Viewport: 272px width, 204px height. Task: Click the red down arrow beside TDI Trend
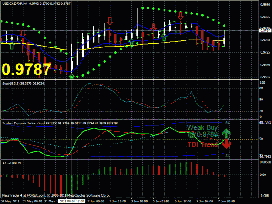coord(226,144)
